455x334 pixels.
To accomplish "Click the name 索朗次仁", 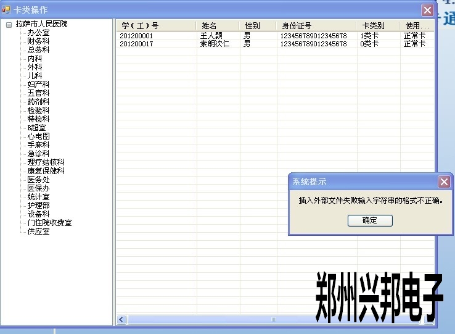I will point(215,44).
